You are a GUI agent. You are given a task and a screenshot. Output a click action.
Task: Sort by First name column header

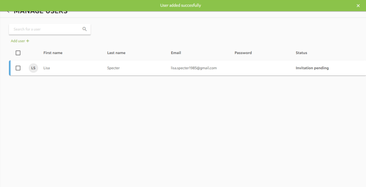[x=53, y=53]
